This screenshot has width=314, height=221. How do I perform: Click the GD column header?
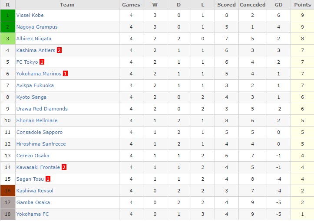[x=278, y=5]
